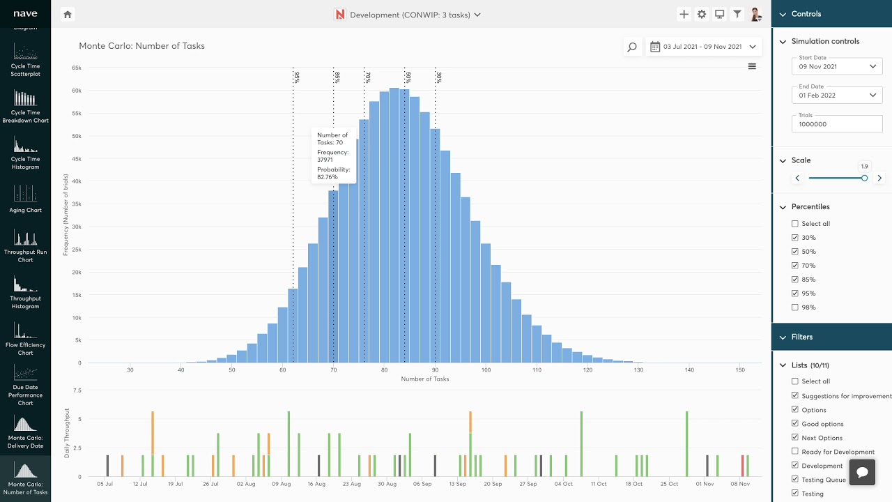Uncheck the 50% percentile

click(x=795, y=252)
